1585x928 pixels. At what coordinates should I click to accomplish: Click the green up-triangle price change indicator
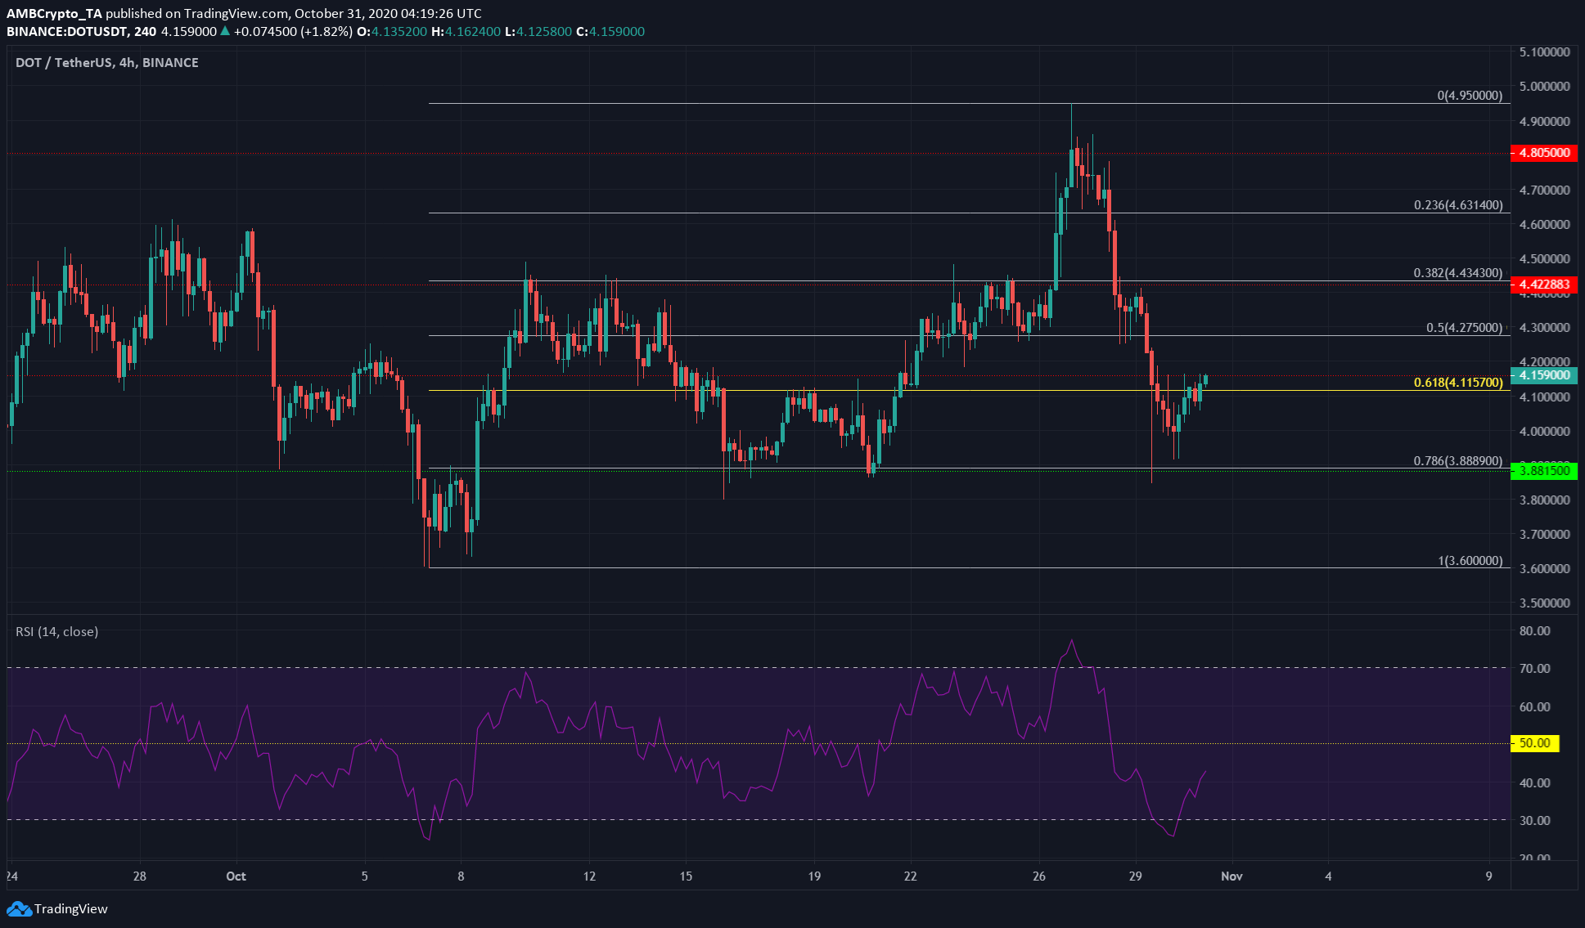(225, 31)
